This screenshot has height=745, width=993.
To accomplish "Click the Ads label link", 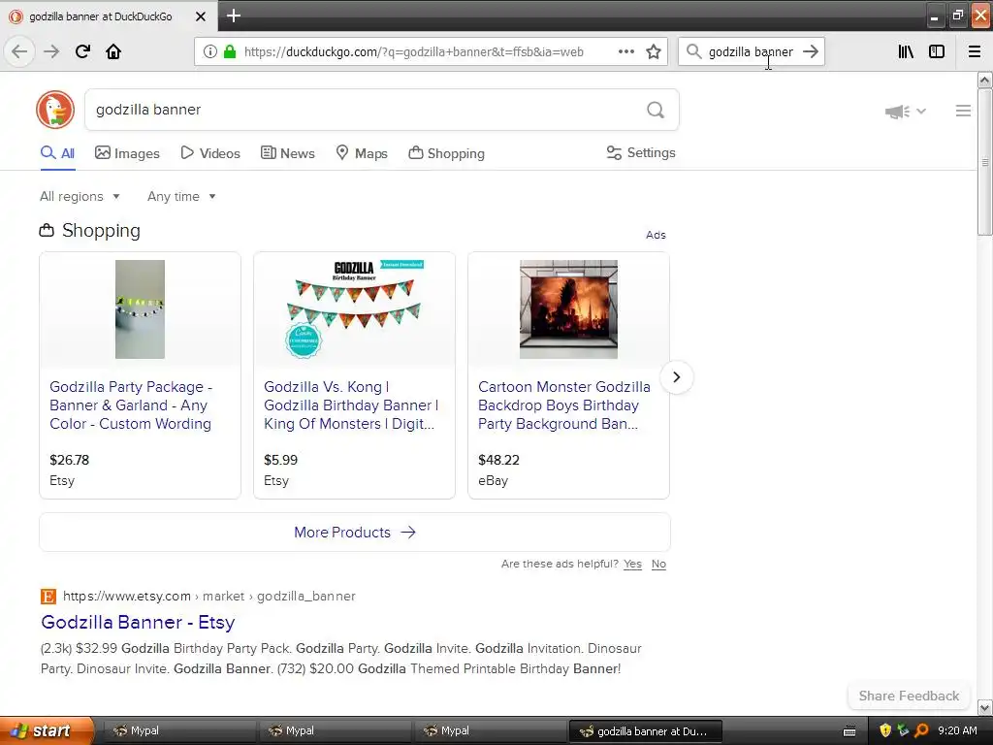I will [656, 235].
